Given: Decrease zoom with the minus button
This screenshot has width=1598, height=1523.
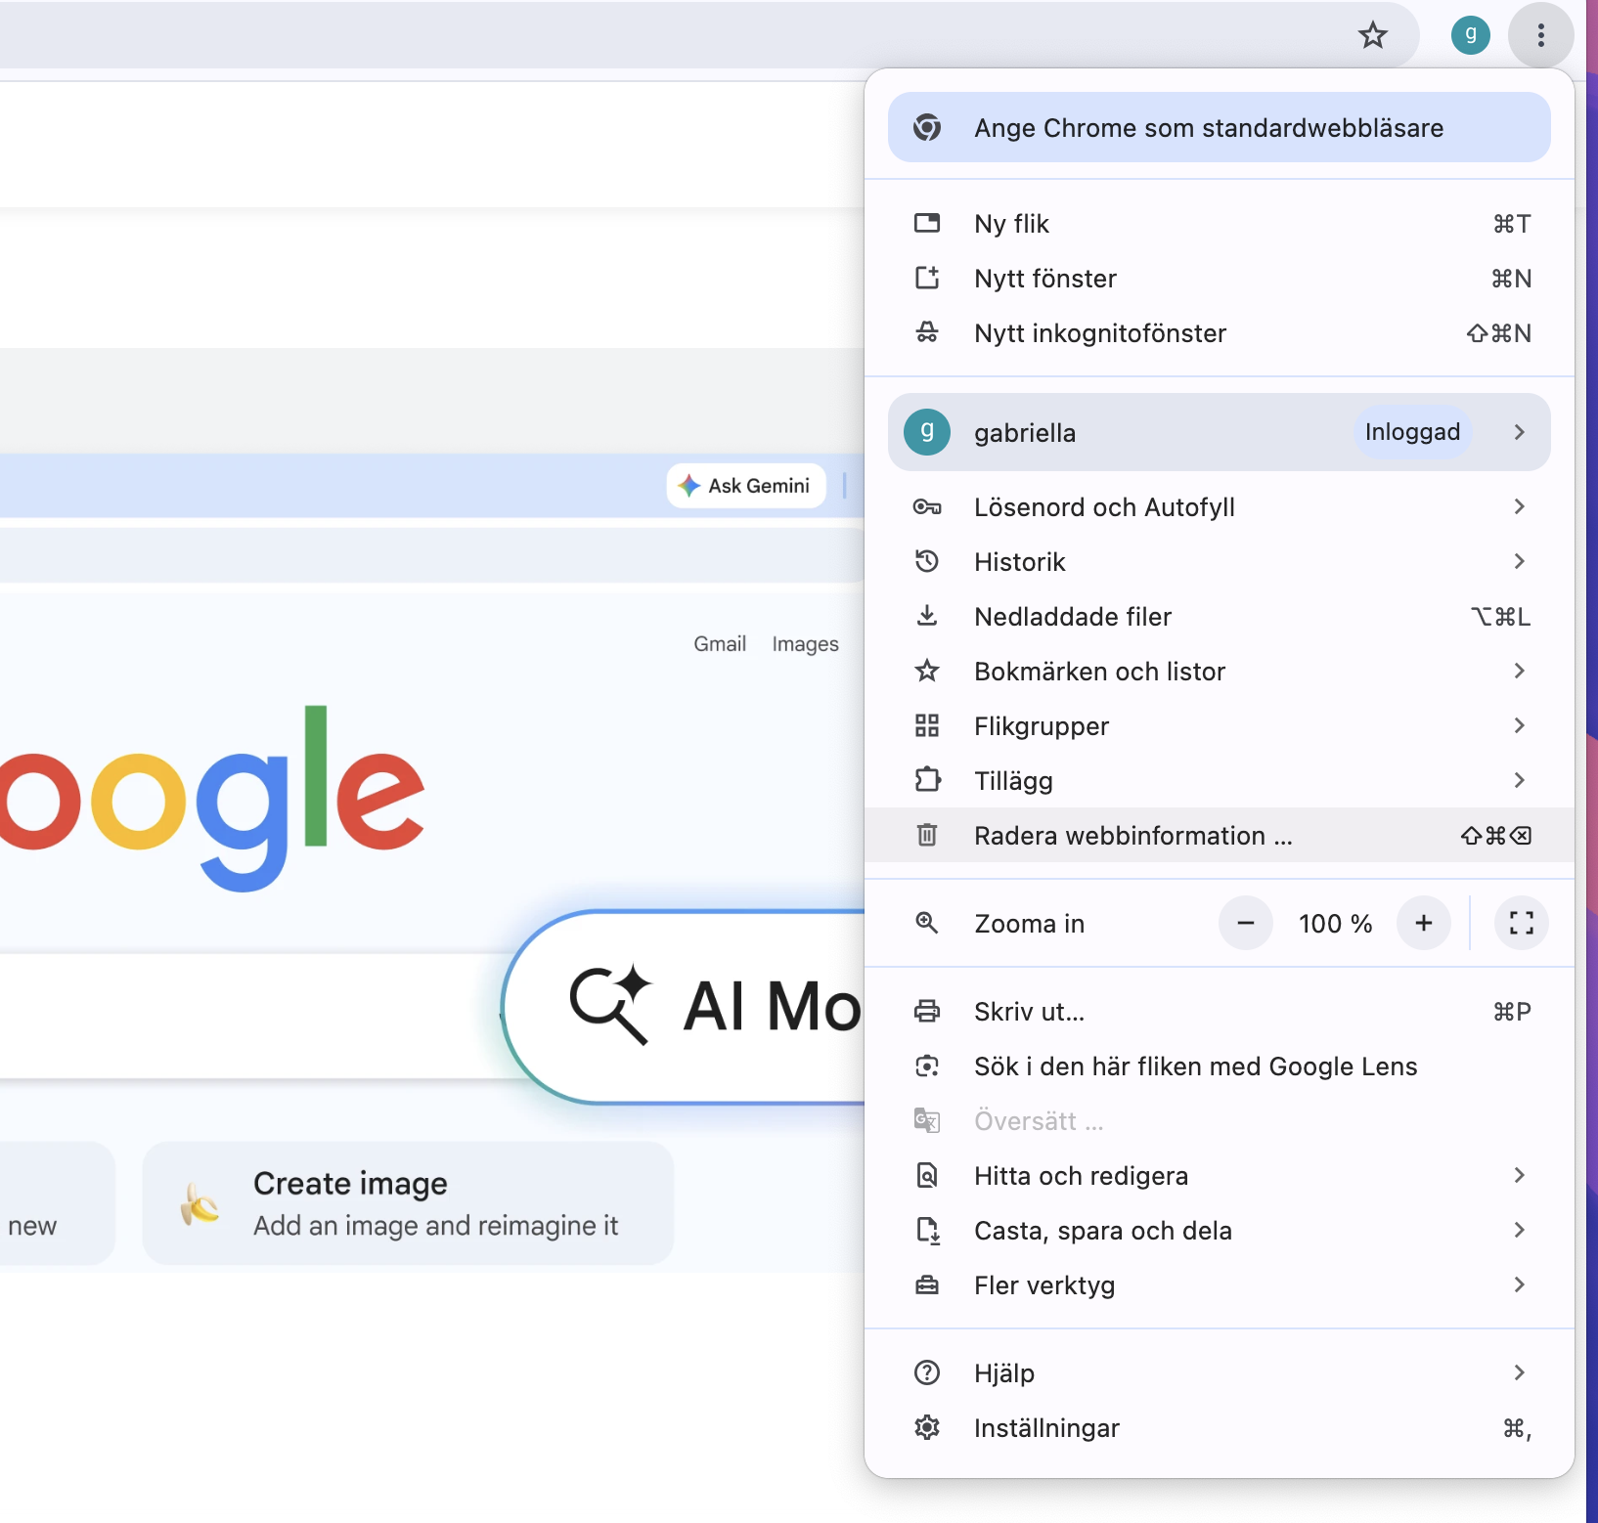Looking at the screenshot, I should (1246, 923).
